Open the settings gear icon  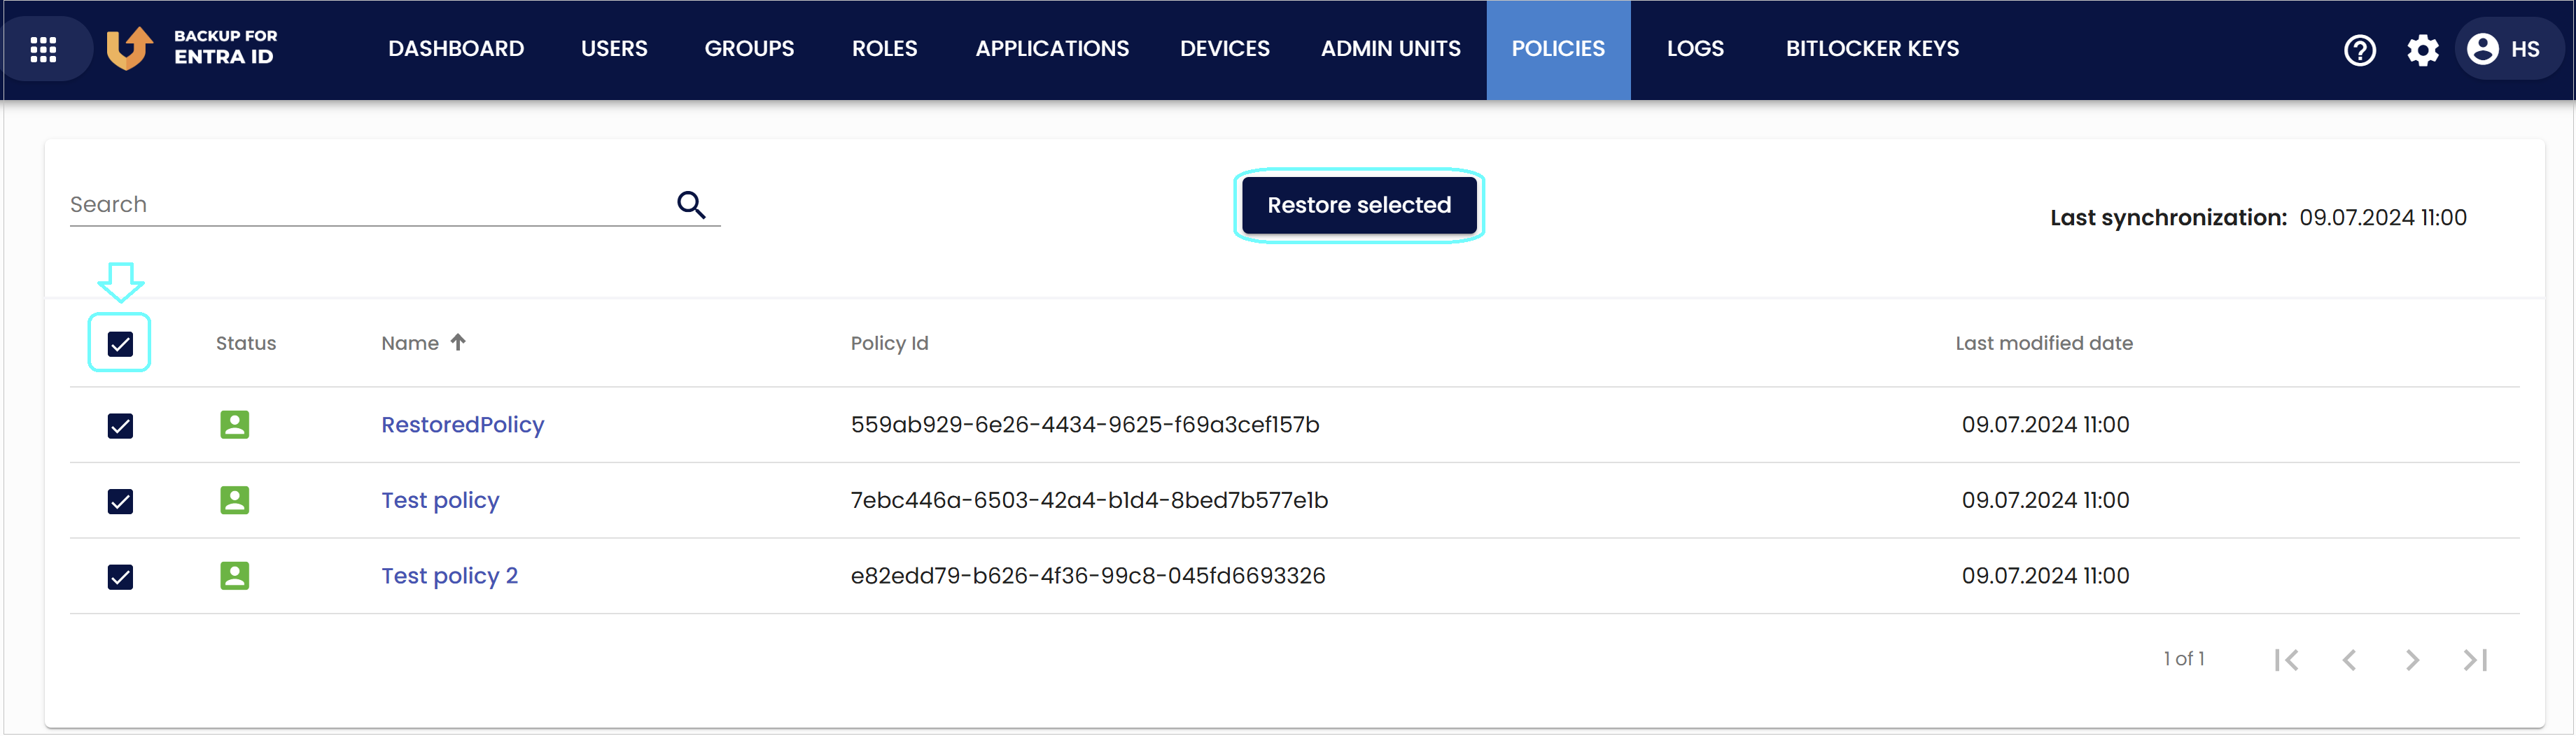point(2423,49)
